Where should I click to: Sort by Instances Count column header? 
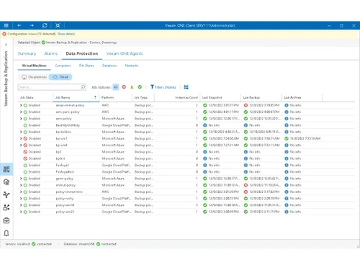point(177,97)
